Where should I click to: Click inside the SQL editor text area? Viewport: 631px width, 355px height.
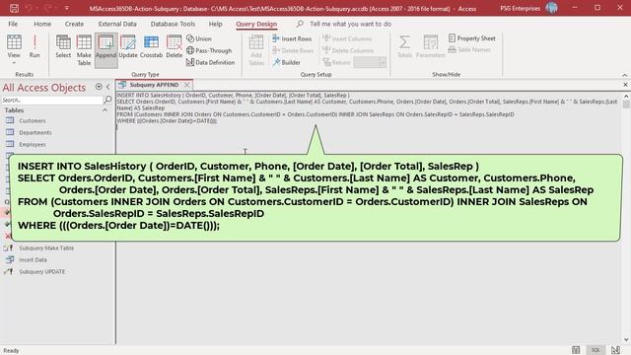click(369, 217)
